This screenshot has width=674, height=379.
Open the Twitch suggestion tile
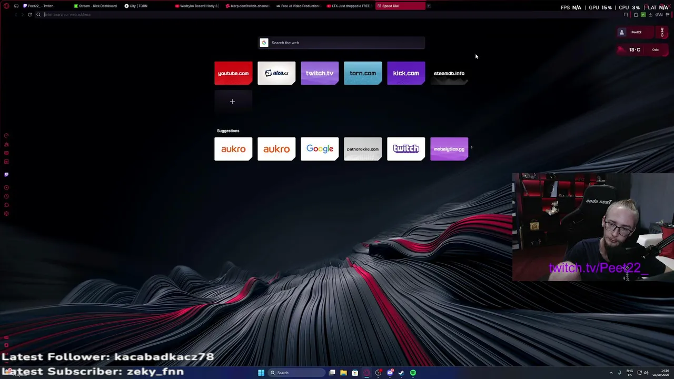tap(406, 149)
